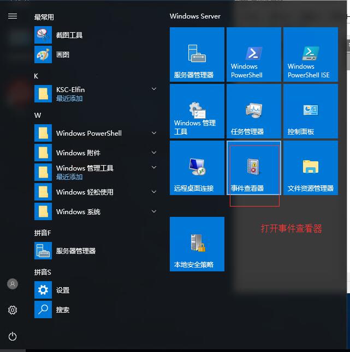The image size is (350, 352).
Task: Click the Windows PowerShell folder icon in app list
Action: [x=43, y=133]
